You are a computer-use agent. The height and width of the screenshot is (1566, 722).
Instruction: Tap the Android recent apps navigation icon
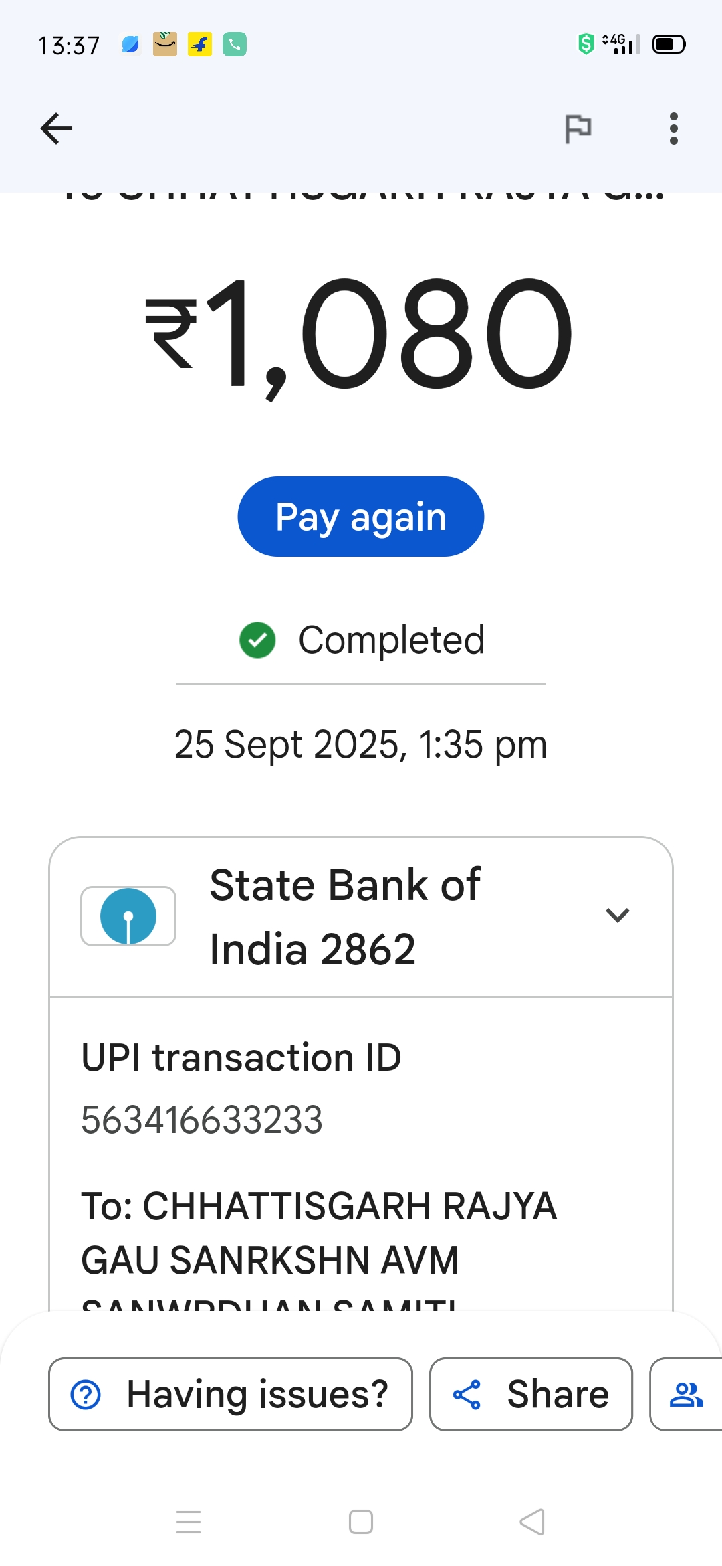point(189,1522)
